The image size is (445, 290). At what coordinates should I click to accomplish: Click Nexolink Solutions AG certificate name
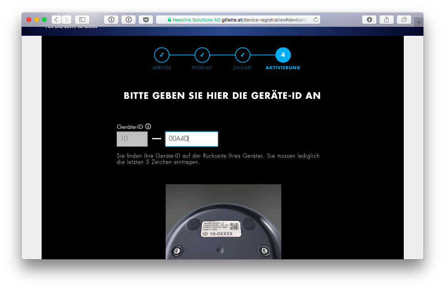(196, 20)
